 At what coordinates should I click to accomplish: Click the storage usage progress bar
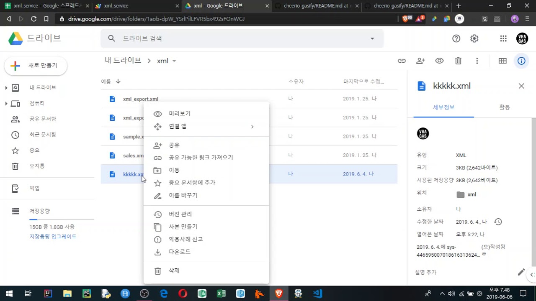point(62,219)
